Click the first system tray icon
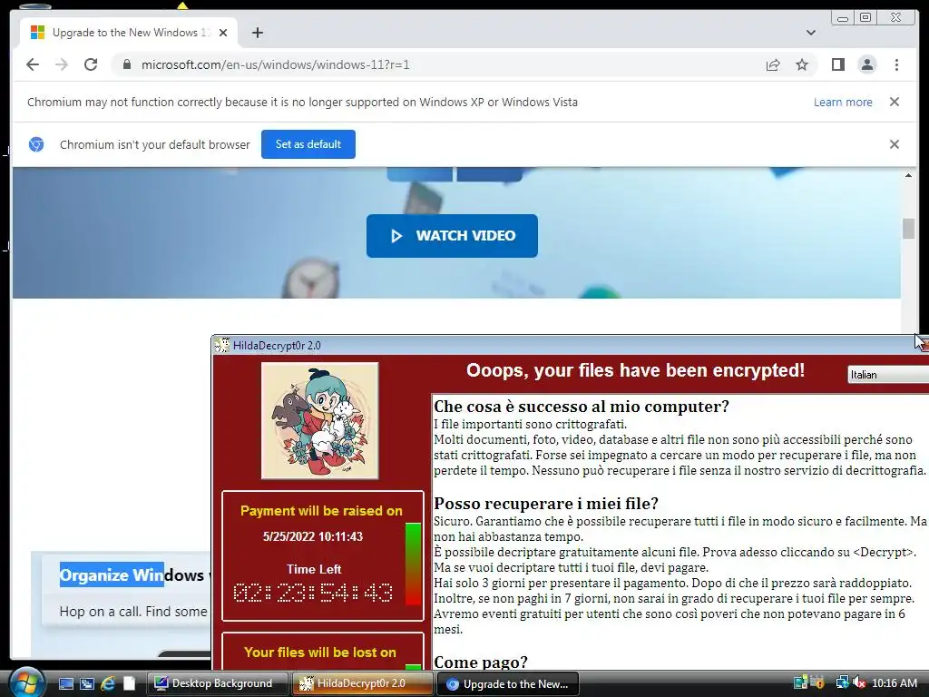The height and width of the screenshot is (697, 929). [x=800, y=682]
